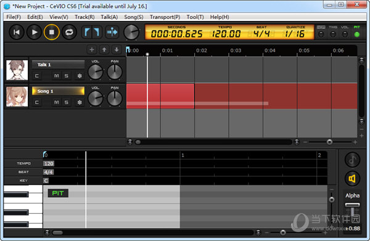Viewport: 370px width, 241px height.
Task: Open the Tool(T) menu
Action: tap(195, 17)
